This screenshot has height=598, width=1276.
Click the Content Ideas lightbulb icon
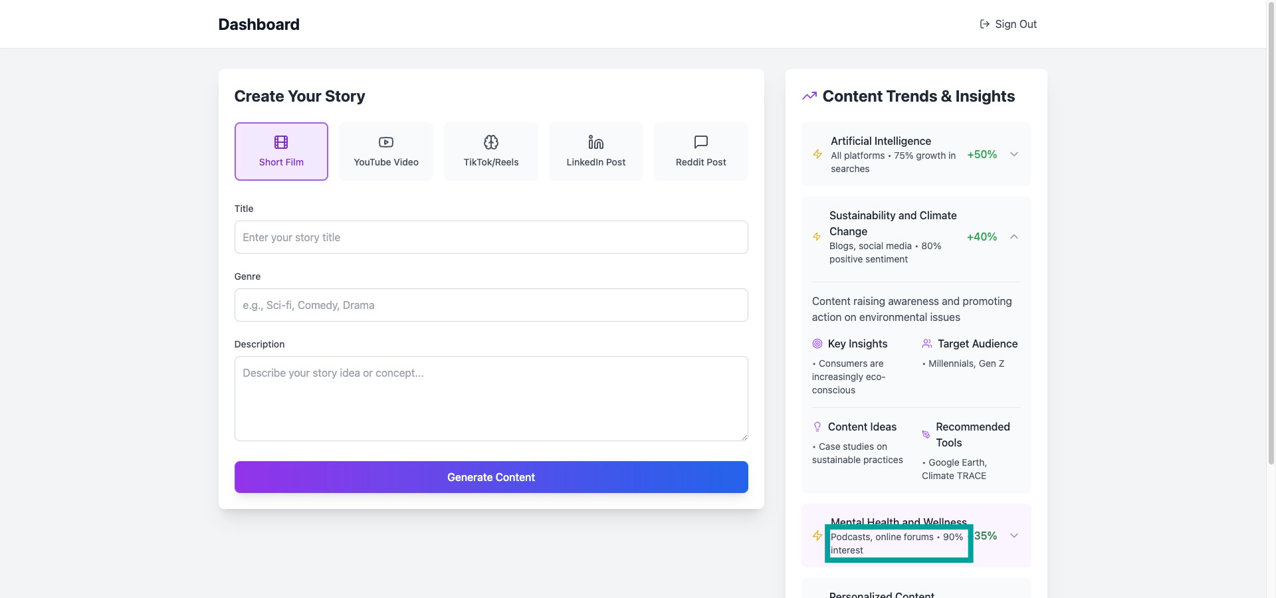[x=817, y=427]
